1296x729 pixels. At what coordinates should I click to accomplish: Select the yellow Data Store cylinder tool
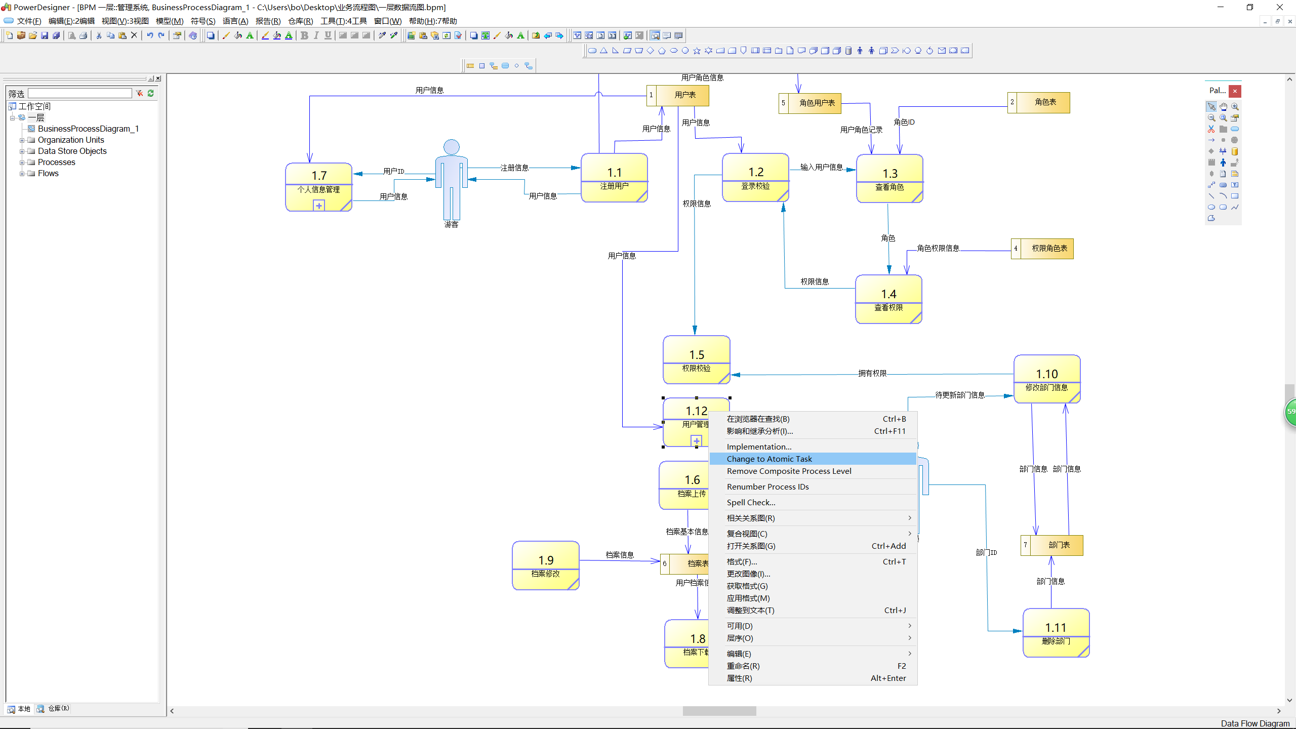point(1235,151)
